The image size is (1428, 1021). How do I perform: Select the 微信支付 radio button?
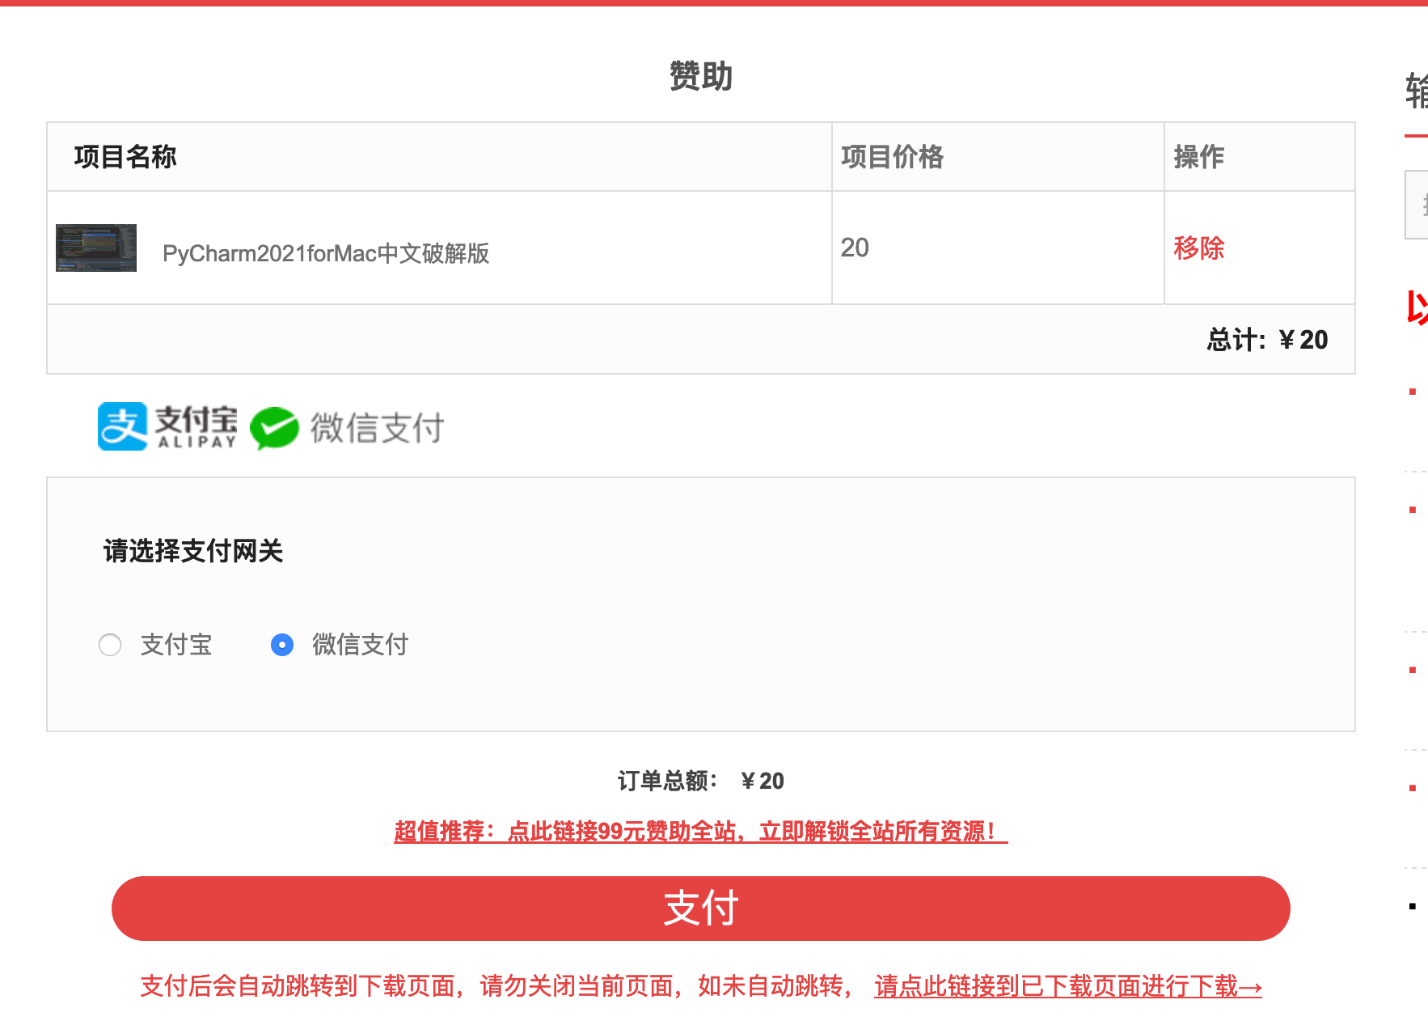coord(282,645)
